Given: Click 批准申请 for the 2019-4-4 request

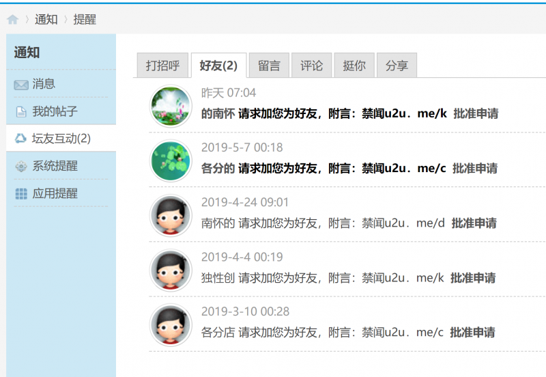Looking at the screenshot, I should (x=473, y=278).
